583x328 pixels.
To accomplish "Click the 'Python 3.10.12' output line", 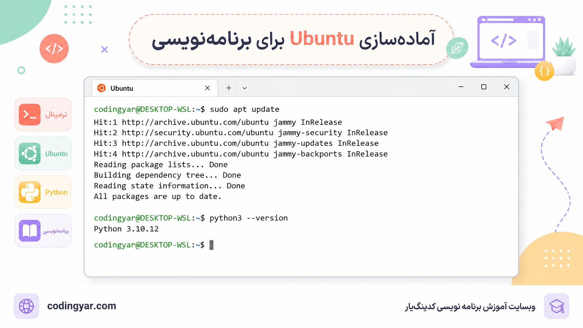I will (x=126, y=229).
